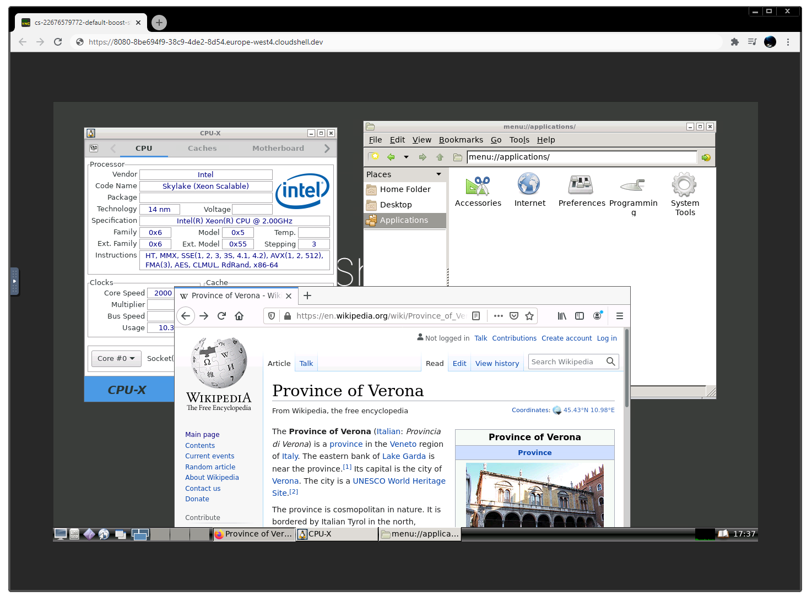Viewport: 812px width, 602px height.
Task: Click the menu://applications/ path input field
Action: (x=582, y=157)
